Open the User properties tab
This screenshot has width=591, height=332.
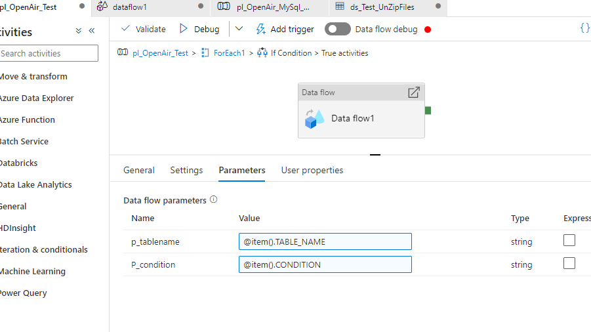pos(312,171)
